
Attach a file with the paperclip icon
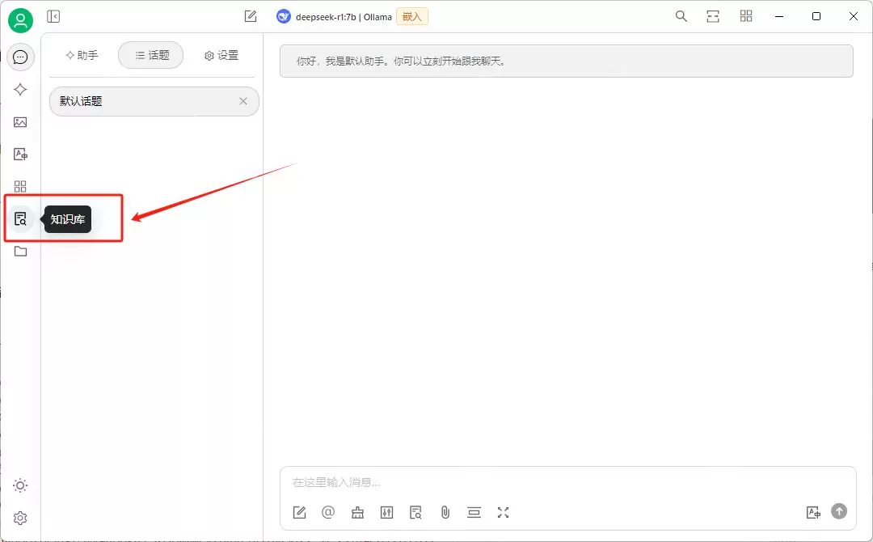445,512
